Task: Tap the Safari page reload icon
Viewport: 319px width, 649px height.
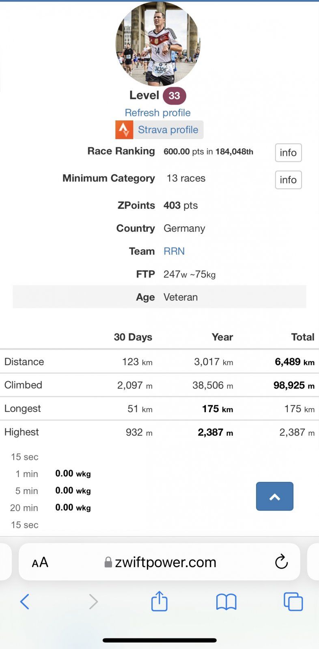Action: pyautogui.click(x=281, y=562)
